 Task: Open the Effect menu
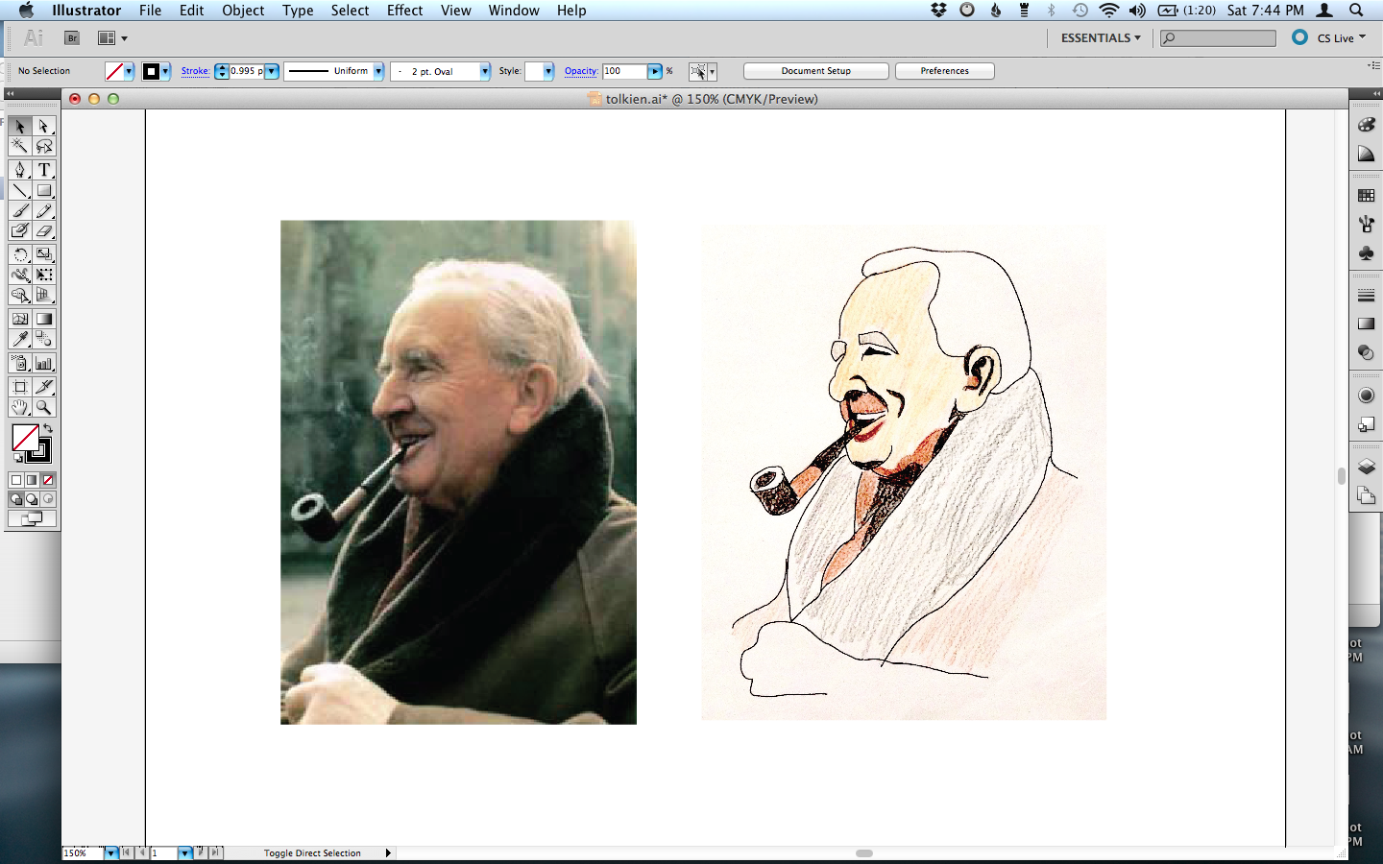404,11
